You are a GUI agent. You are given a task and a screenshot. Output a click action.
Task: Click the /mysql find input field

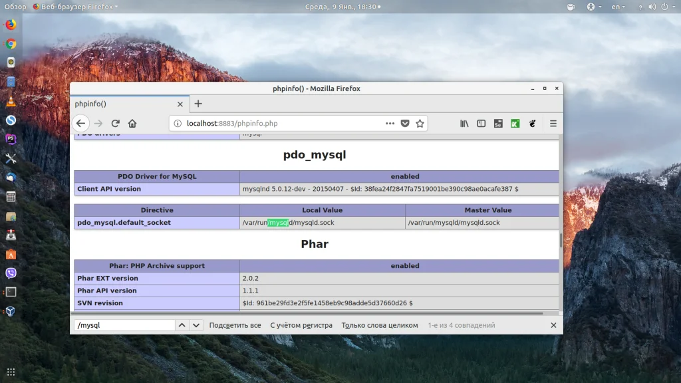[124, 325]
